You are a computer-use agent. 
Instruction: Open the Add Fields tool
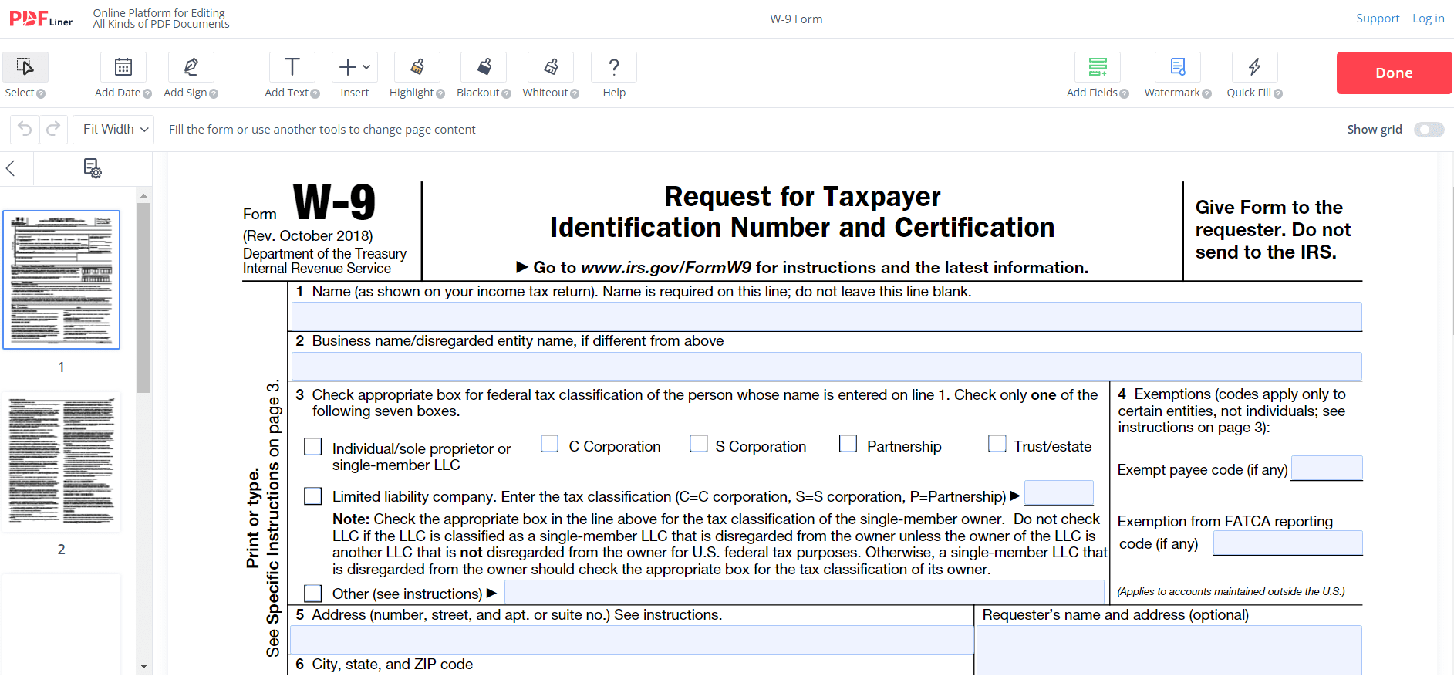pyautogui.click(x=1097, y=68)
